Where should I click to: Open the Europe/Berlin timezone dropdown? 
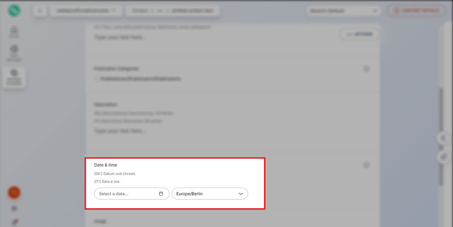point(210,194)
